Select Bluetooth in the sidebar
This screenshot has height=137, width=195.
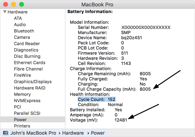24,31
